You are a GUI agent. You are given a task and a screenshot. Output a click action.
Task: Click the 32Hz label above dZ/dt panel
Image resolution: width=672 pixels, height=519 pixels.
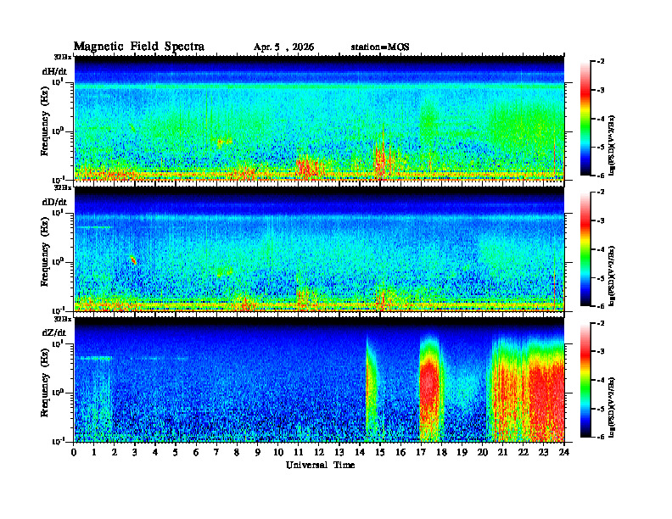pyautogui.click(x=62, y=319)
